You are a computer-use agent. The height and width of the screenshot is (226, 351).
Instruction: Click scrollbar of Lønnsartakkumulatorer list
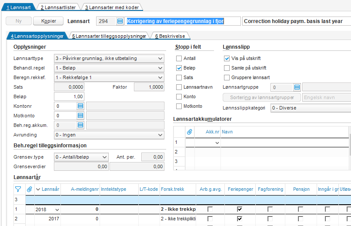point(350,145)
